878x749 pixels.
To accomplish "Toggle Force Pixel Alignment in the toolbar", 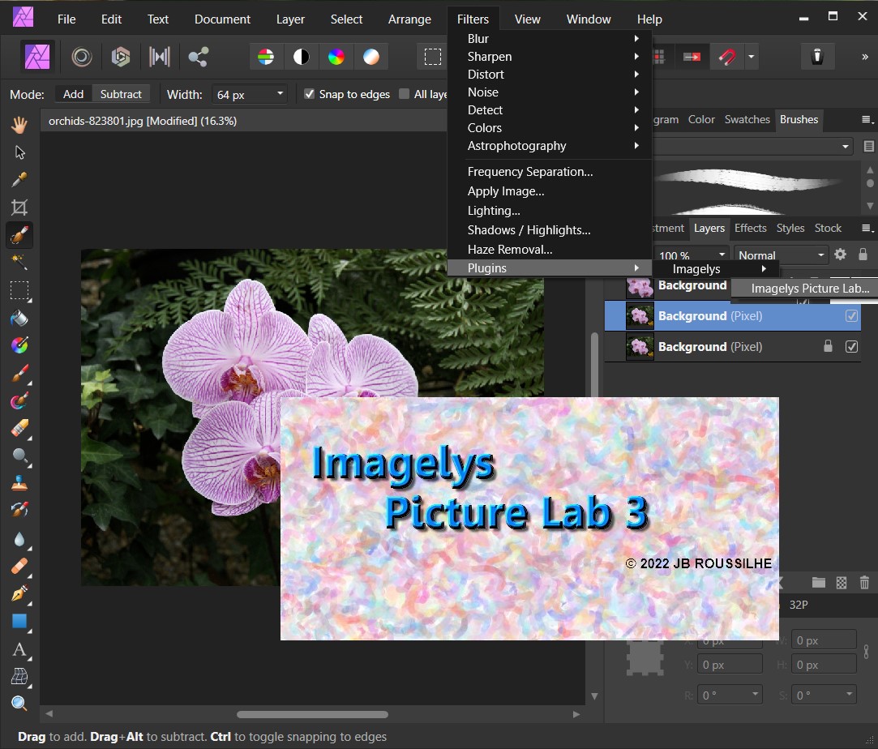I will click(x=692, y=57).
